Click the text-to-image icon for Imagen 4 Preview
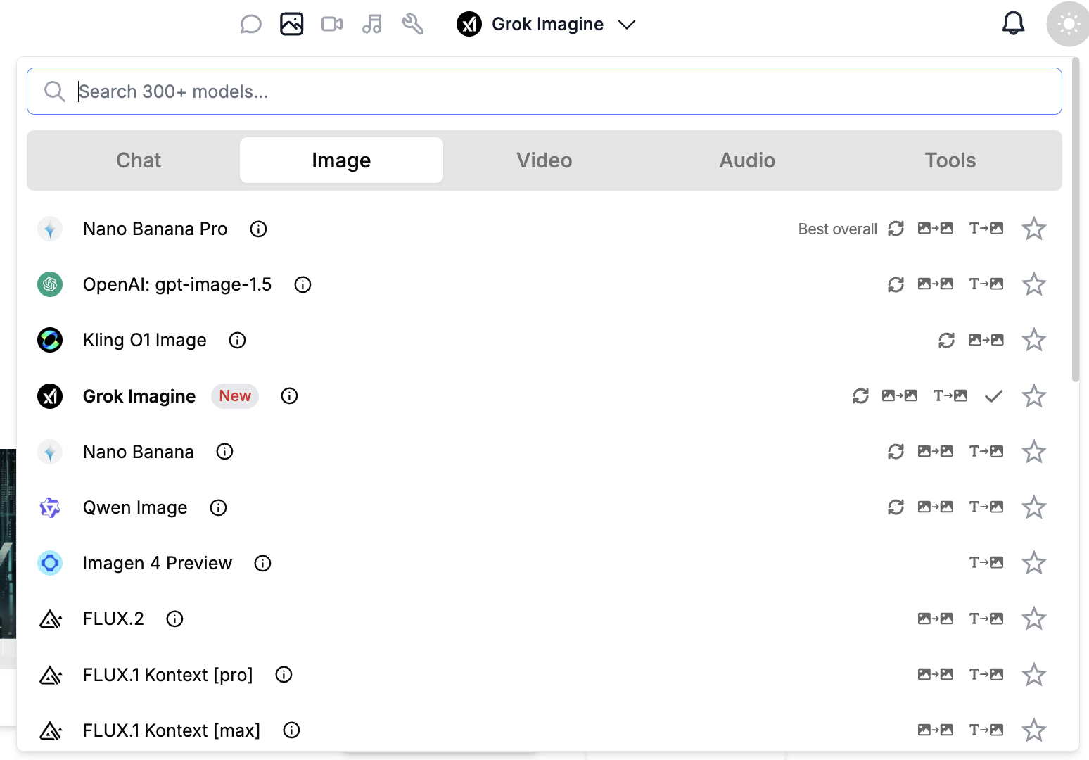Viewport: 1089px width, 760px height. click(x=986, y=562)
